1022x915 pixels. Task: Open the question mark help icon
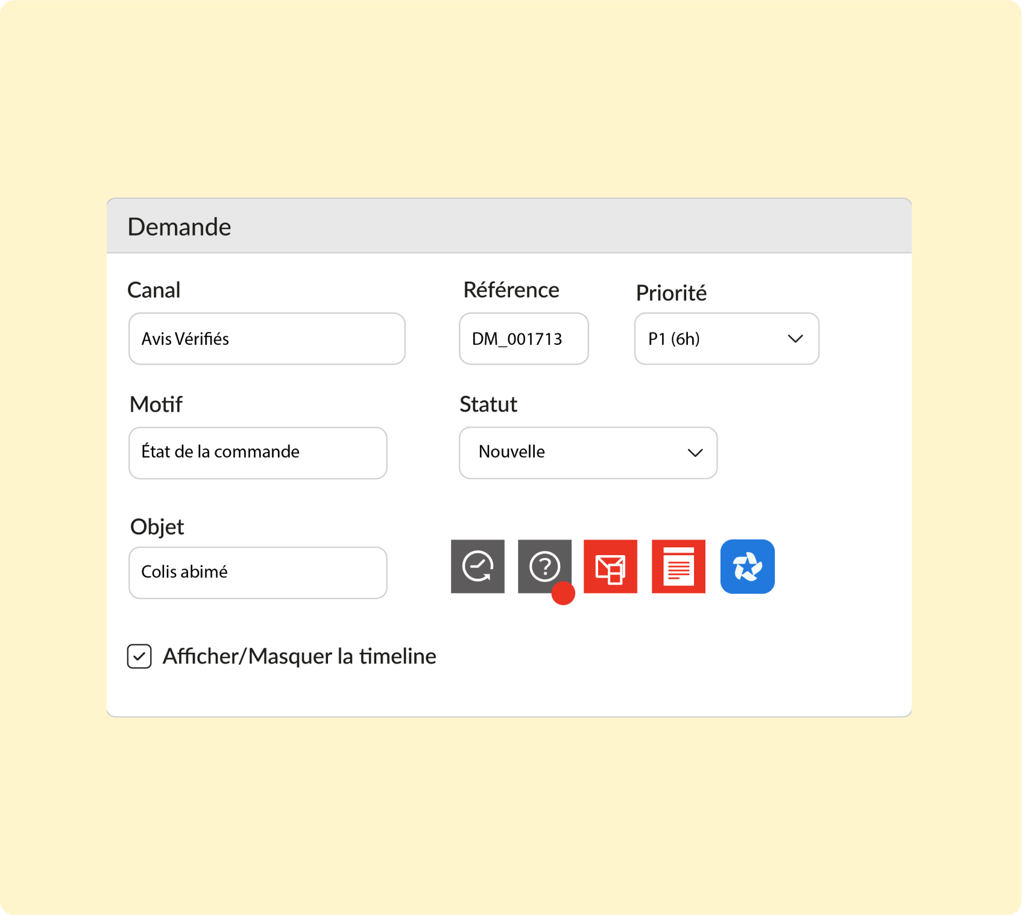[x=544, y=567]
